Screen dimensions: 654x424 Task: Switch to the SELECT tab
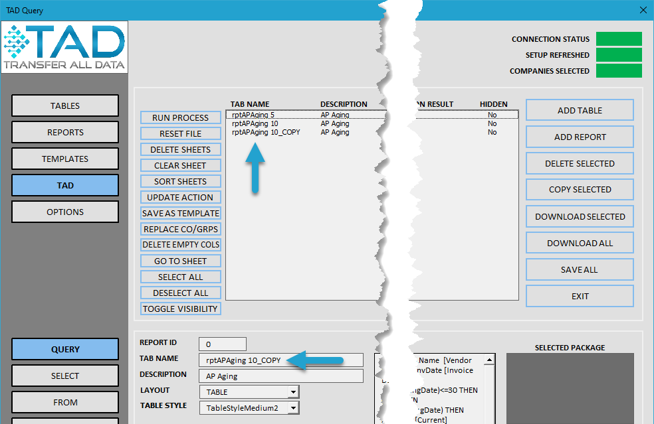pos(65,376)
